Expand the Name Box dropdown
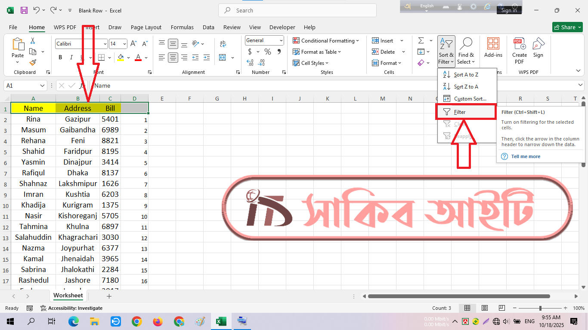The image size is (588, 330). 42,86
